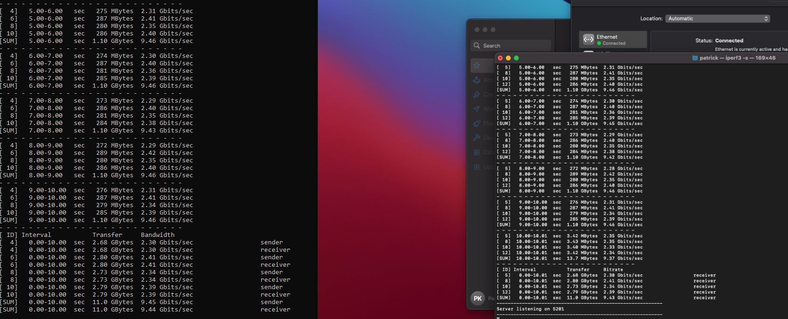This screenshot has height=319, width=788.
Task: Click '9.44 Gbits/sec' SUM receiver value in left terminal
Action: [167, 309]
